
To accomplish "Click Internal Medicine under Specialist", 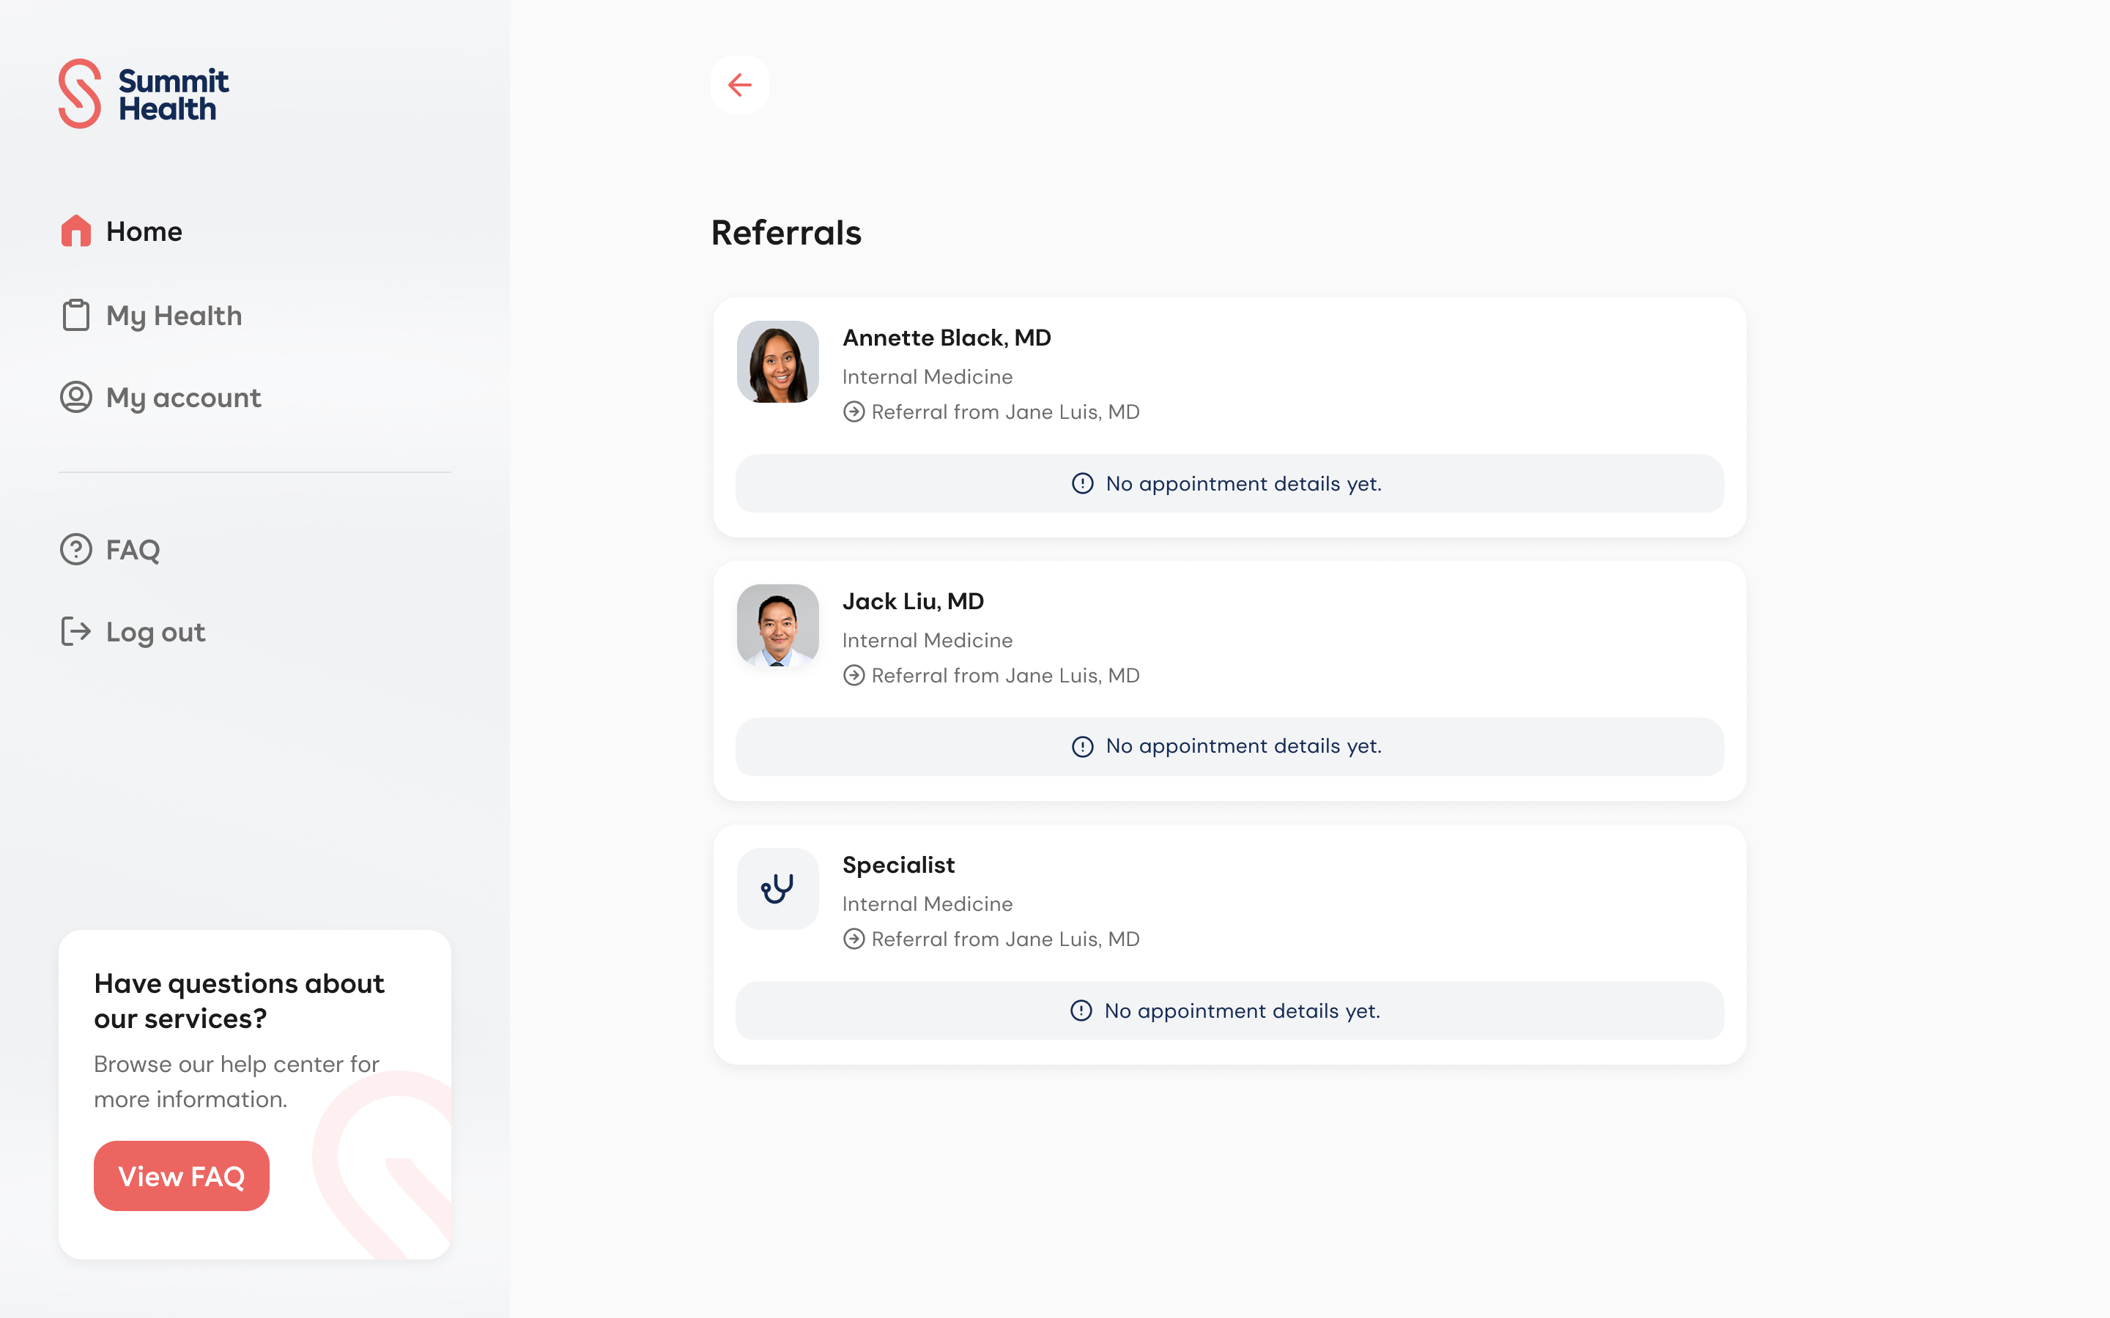I will (x=927, y=904).
